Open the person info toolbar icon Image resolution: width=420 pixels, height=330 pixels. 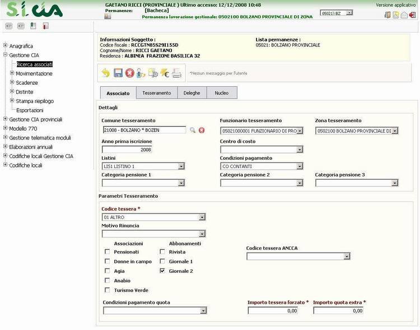(x=141, y=73)
